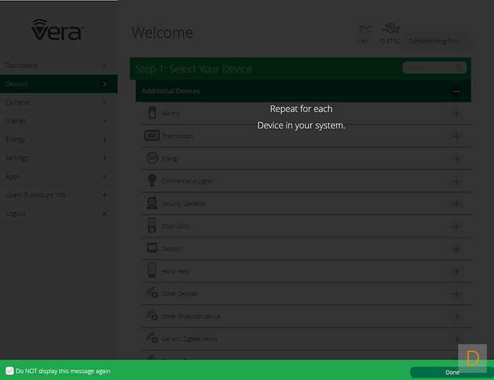Expand the Other Devices row
The height and width of the screenshot is (380, 494).
[457, 294]
